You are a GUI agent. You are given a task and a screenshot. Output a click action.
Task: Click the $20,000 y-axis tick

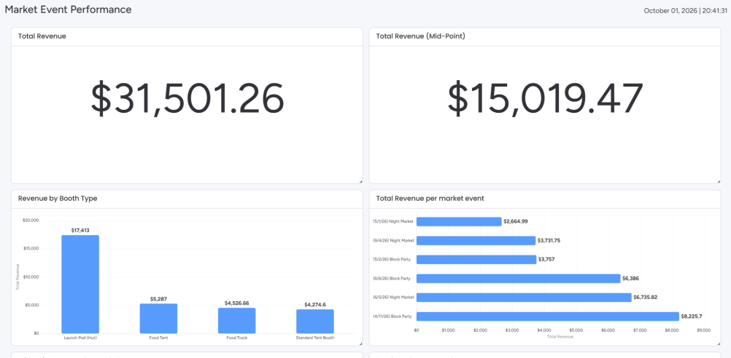click(x=31, y=220)
